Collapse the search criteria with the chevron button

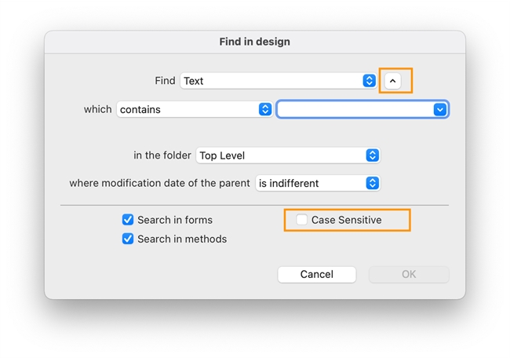[x=394, y=81]
